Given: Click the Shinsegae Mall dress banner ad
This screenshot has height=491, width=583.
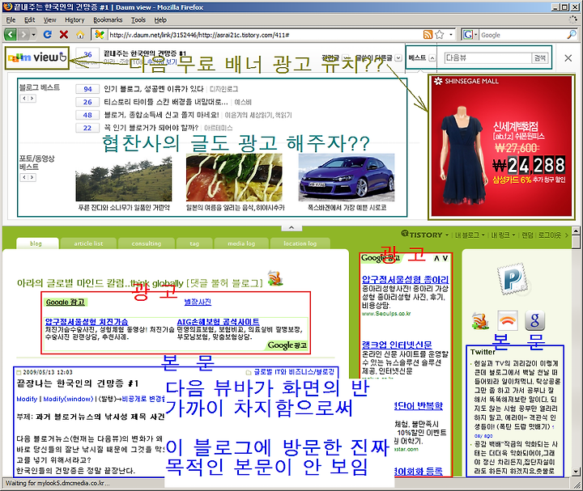Looking at the screenshot, I should pyautogui.click(x=501, y=146).
